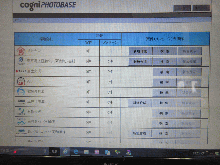220x165 pixels.
Task: Click the 教職員共済 name text
Action: click(36, 91)
